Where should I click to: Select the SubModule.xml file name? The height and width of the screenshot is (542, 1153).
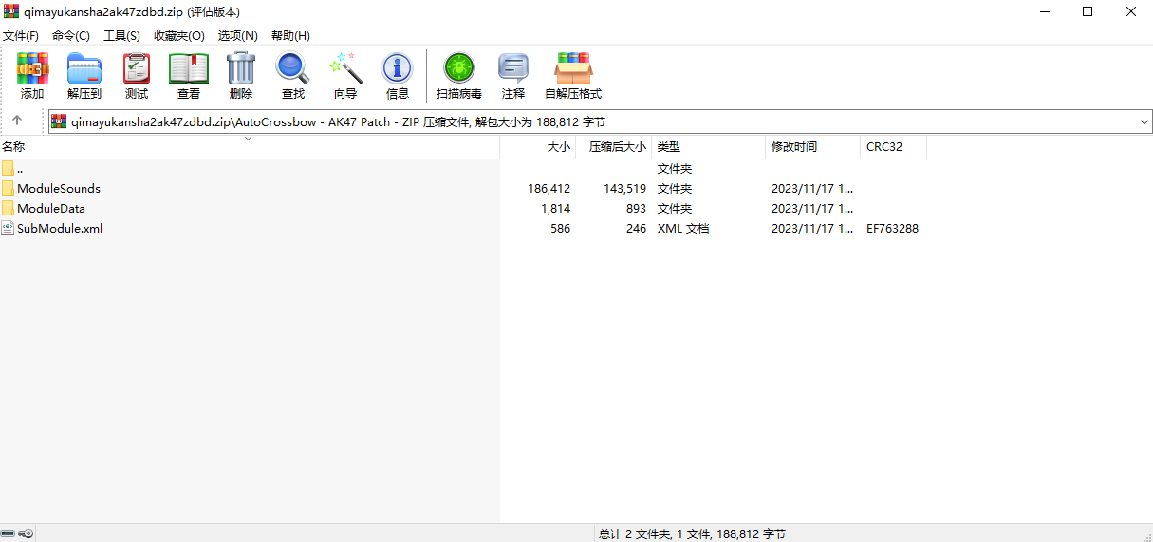click(x=60, y=228)
